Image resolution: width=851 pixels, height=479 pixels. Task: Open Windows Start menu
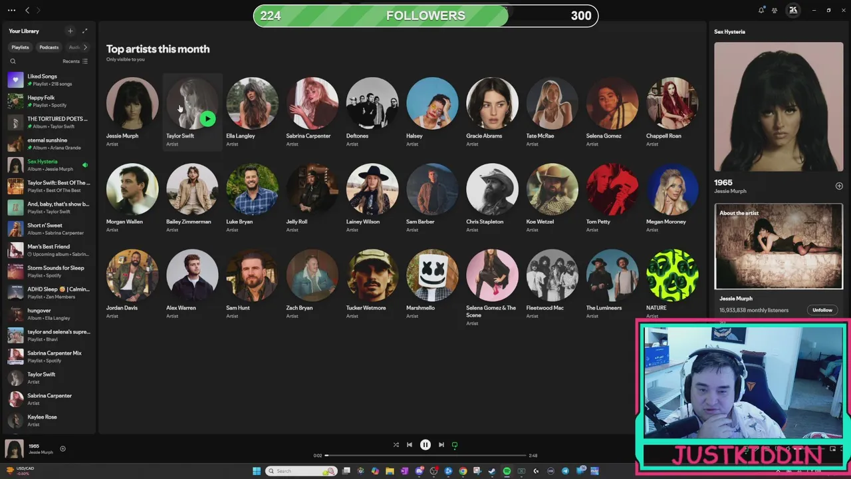[257, 471]
